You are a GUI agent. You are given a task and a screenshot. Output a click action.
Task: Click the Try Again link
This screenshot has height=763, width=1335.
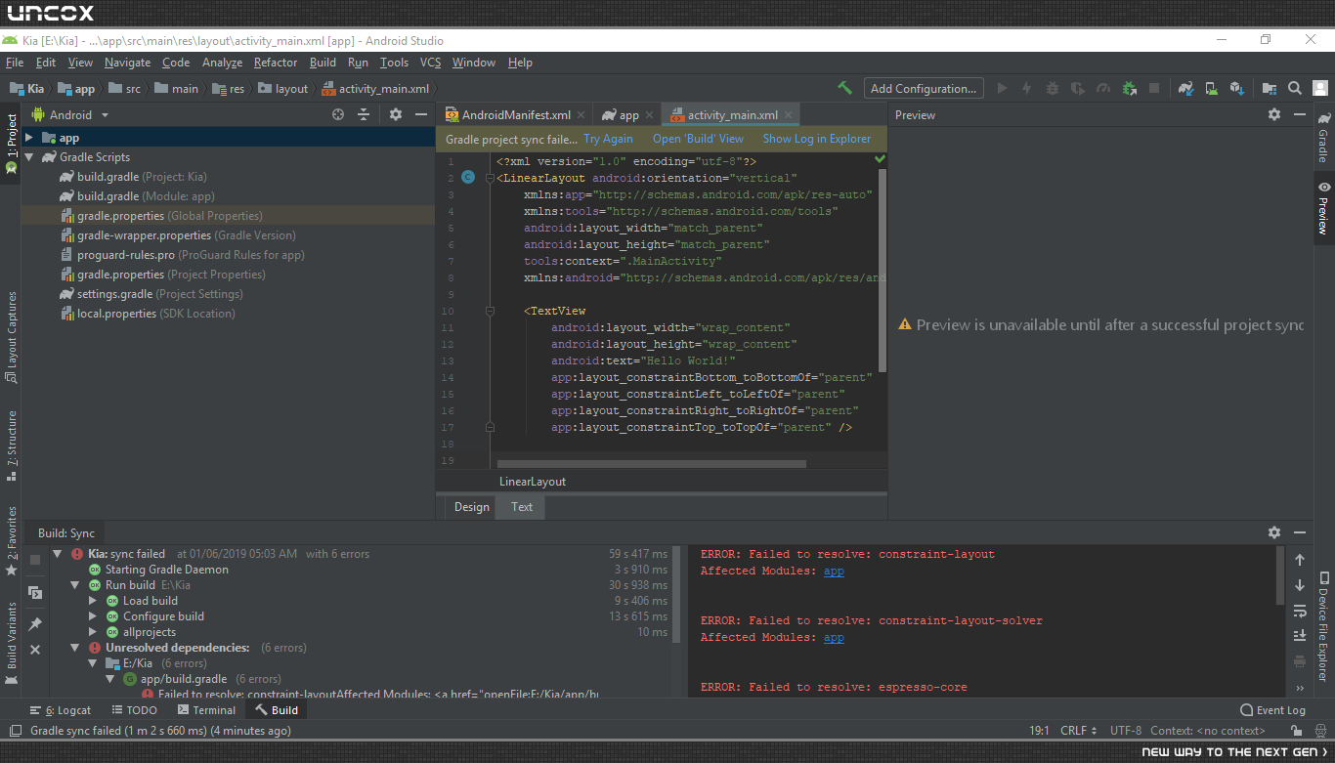[x=608, y=139]
